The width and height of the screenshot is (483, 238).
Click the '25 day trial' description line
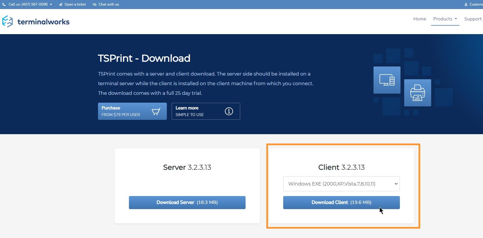150,93
